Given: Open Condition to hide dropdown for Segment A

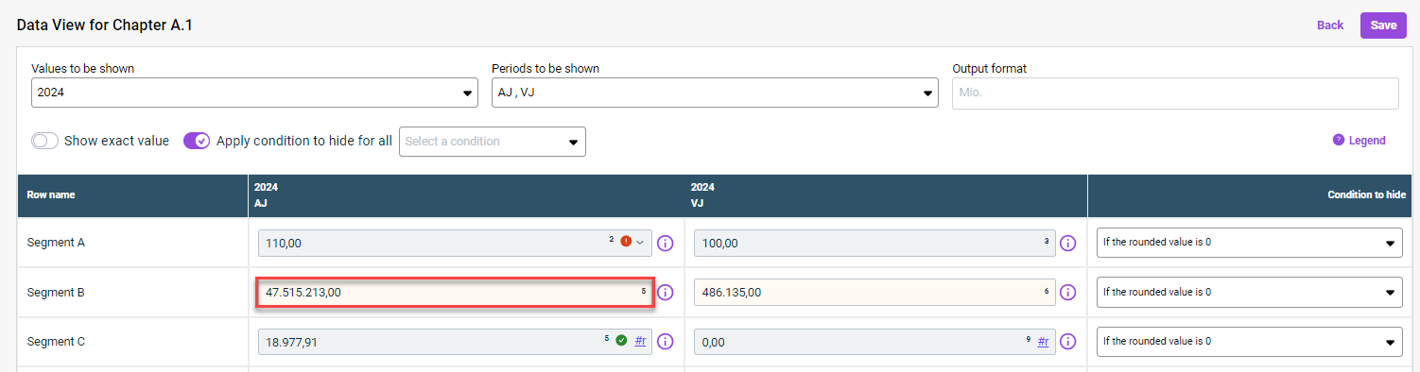Looking at the screenshot, I should click(x=1250, y=243).
